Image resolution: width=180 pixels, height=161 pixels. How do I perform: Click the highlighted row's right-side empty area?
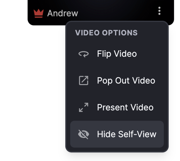pos(160,134)
